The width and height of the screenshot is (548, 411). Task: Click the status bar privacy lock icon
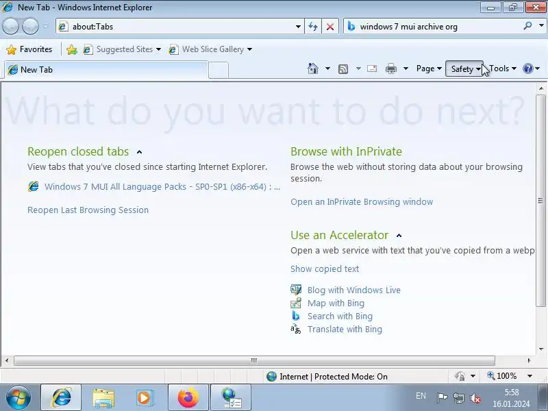click(x=460, y=376)
